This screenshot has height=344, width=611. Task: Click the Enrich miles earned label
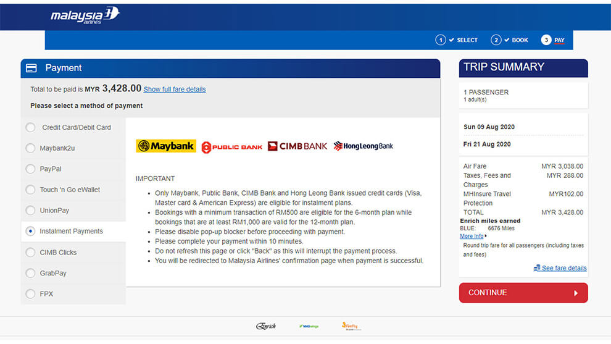(x=490, y=220)
